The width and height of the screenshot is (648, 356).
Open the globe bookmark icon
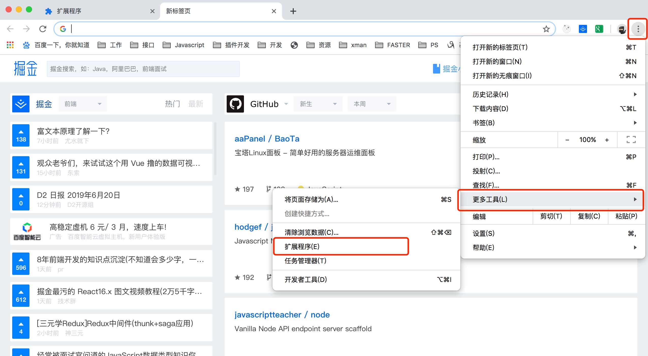(294, 45)
